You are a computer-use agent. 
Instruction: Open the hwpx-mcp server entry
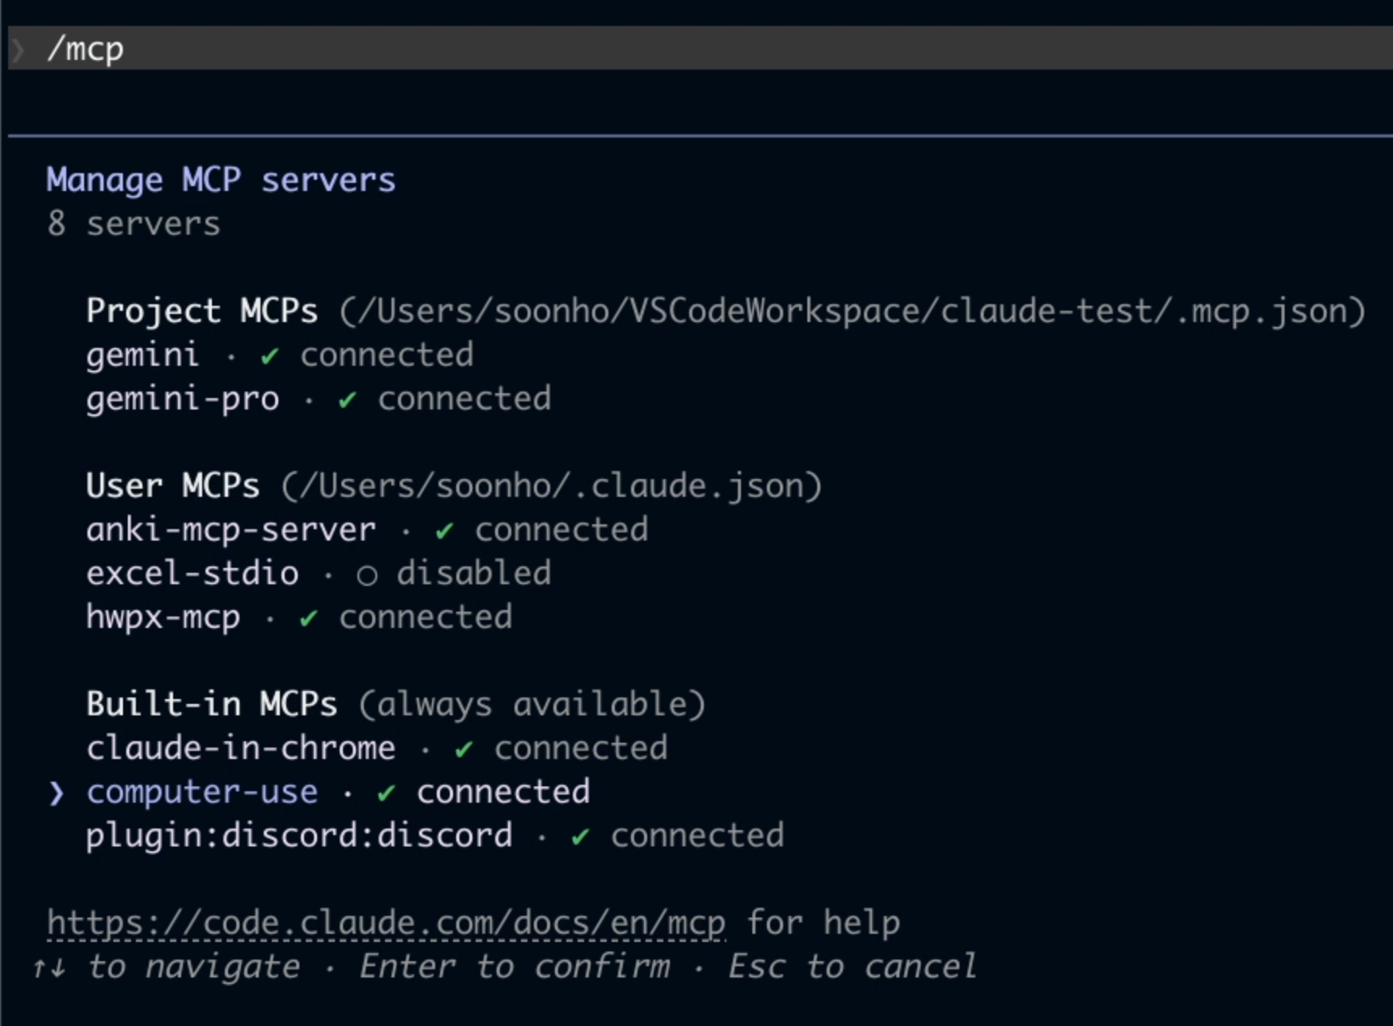(299, 617)
